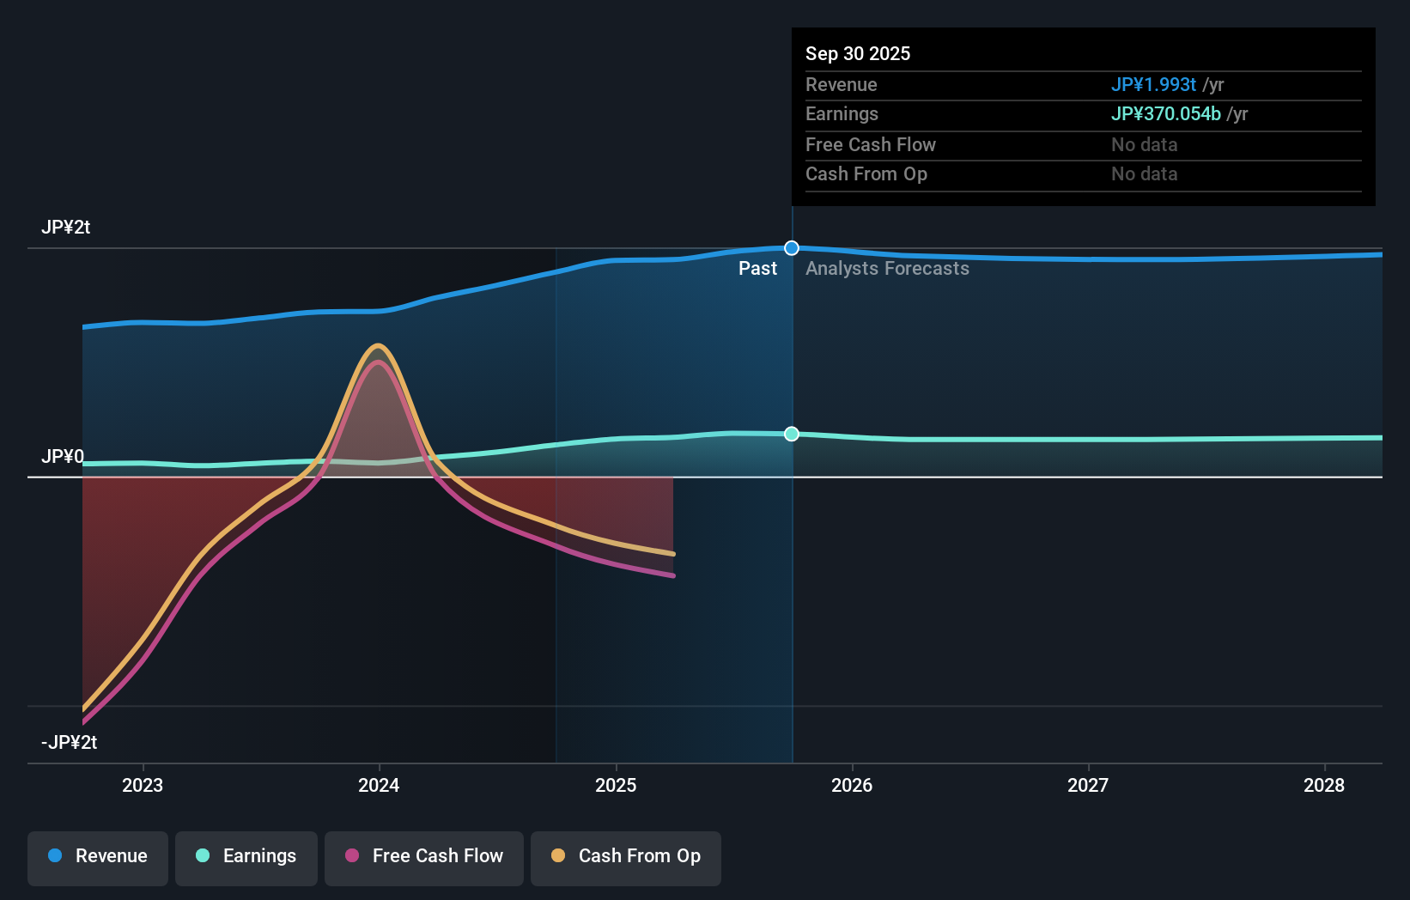
Task: Click the Past label on chart
Action: 757,269
